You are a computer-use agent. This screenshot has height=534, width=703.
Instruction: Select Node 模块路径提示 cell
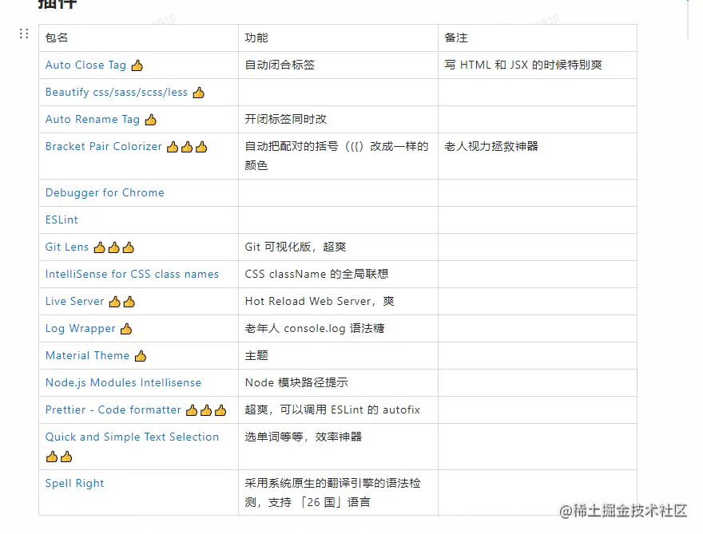[338, 382]
